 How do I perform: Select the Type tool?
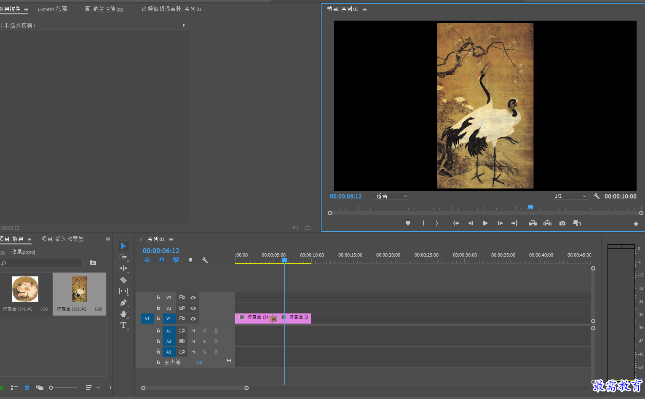tap(123, 325)
